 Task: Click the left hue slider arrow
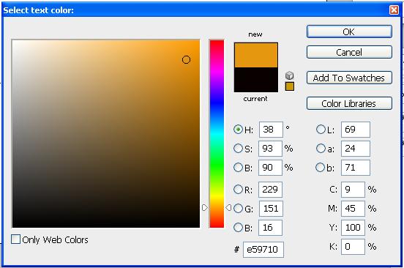205,208
